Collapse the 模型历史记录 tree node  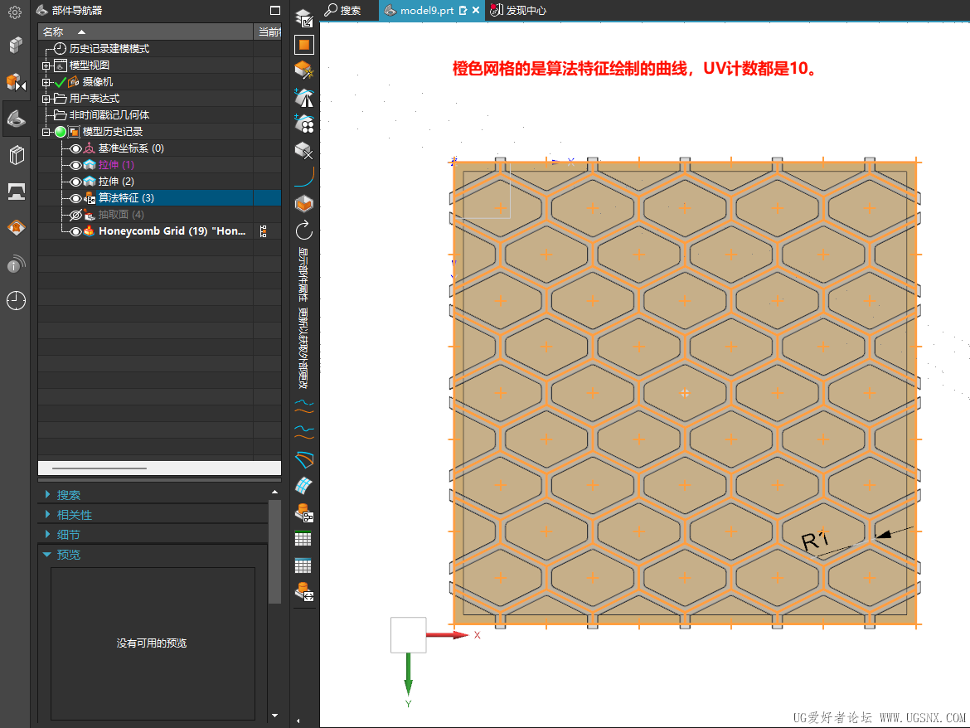46,132
